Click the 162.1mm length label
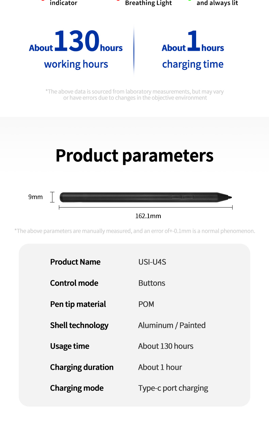 148,216
